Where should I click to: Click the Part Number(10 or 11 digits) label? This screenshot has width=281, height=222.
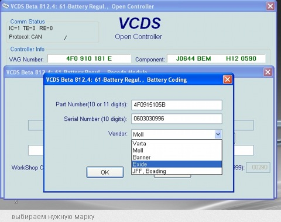[x=91, y=105]
